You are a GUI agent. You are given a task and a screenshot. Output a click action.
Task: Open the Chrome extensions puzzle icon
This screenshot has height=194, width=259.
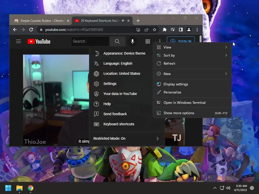(164, 30)
